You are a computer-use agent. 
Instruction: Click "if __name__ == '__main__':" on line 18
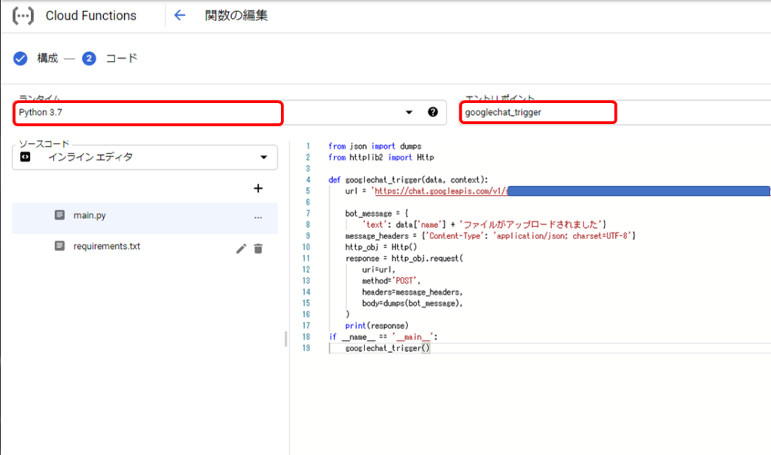[383, 337]
